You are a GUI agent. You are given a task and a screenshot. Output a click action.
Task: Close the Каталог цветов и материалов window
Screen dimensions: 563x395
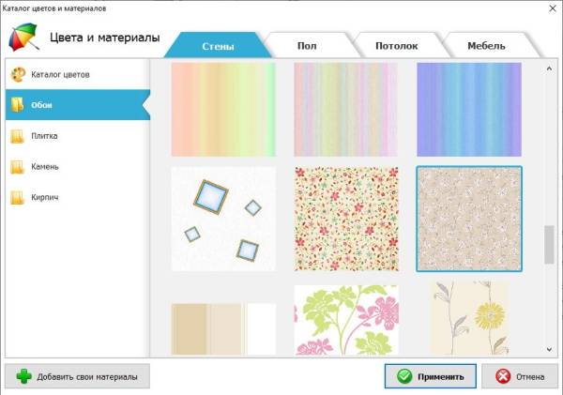553,8
